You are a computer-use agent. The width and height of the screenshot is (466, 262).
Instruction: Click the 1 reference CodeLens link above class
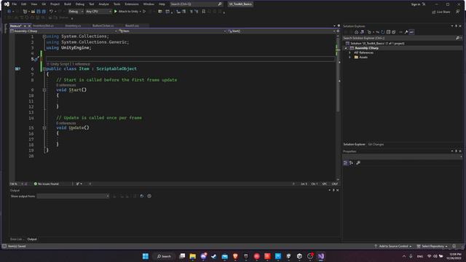tap(80, 64)
